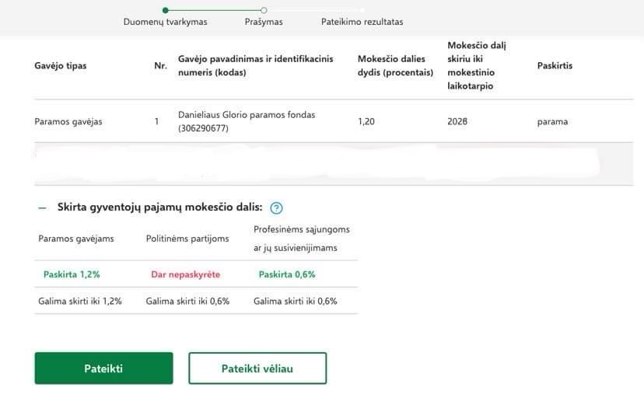
Task: Click the 'Paramos gavėjas' row cell
Action: click(x=68, y=121)
